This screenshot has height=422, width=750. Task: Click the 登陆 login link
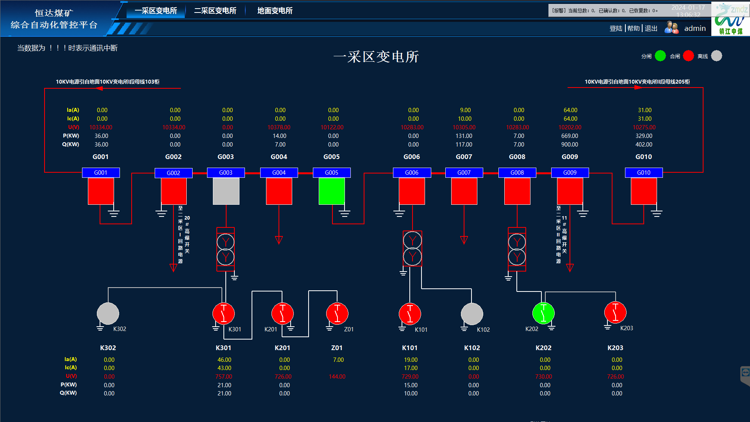tap(616, 28)
